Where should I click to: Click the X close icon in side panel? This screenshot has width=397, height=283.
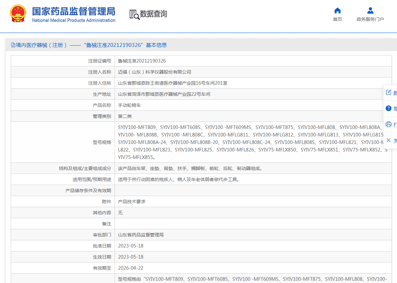(389, 140)
